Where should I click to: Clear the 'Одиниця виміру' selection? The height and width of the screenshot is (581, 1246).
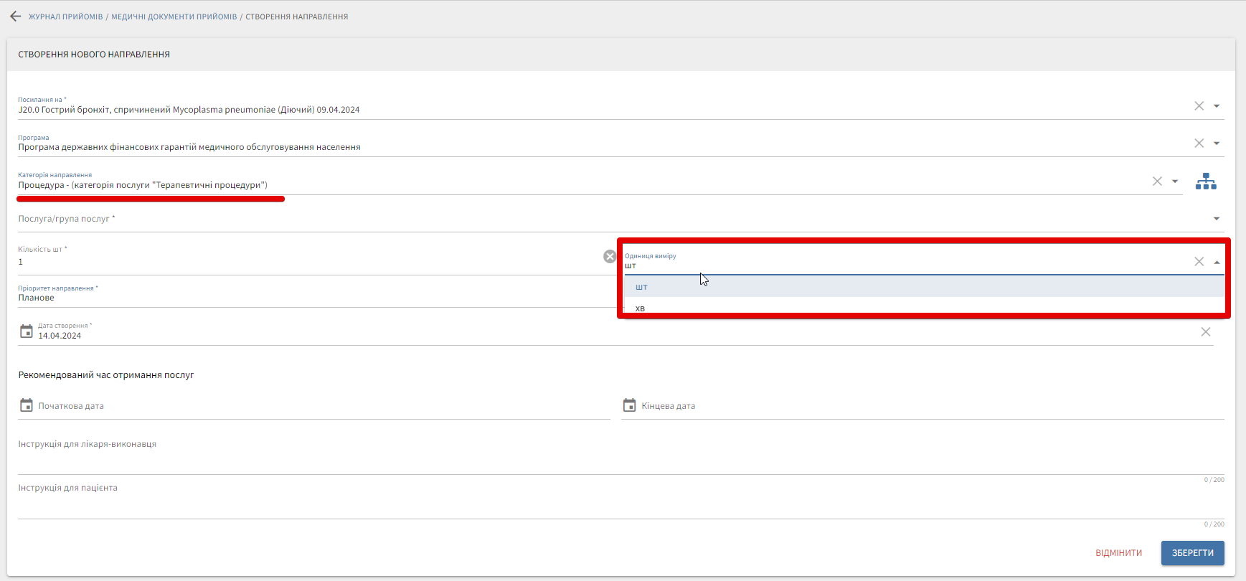coord(1199,262)
